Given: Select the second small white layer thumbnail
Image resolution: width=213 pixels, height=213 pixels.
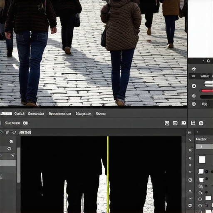Looking at the screenshot, I should tap(201, 180).
